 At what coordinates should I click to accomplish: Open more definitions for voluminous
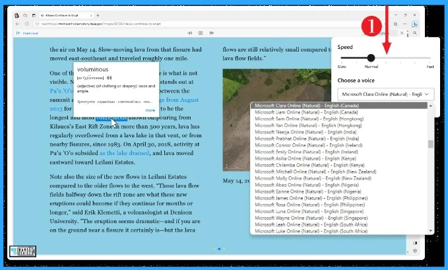coord(150,110)
